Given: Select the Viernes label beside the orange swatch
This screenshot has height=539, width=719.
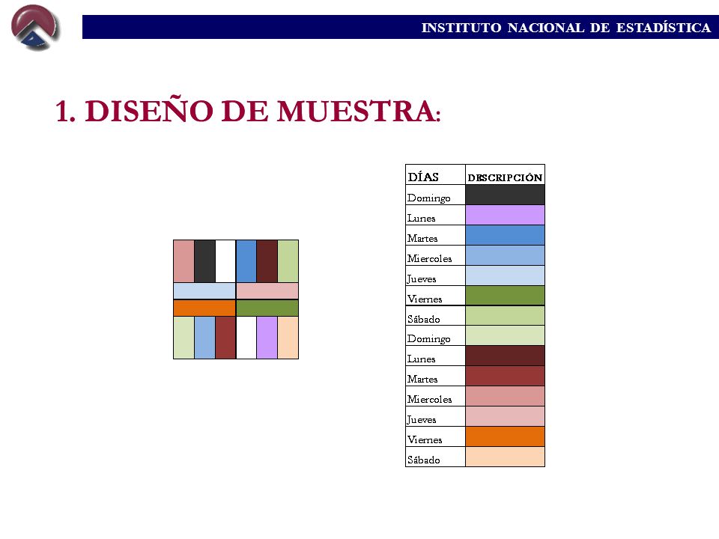Looking at the screenshot, I should (425, 439).
